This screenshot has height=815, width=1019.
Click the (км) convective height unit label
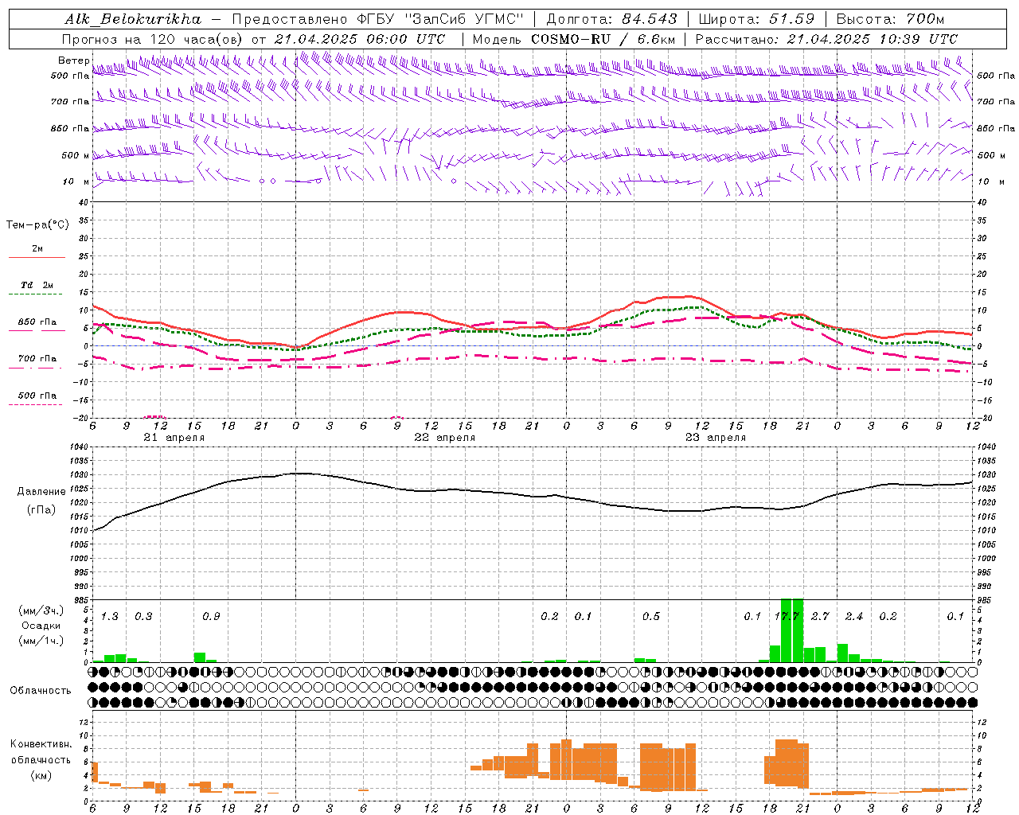point(41,775)
